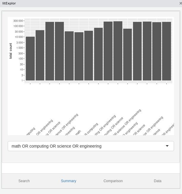Click the 'math' x-axis label
This screenshot has width=182, height=194.
(78, 132)
